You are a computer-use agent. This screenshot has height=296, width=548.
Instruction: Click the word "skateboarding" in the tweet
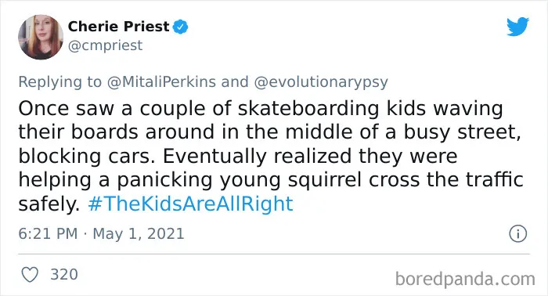308,109
